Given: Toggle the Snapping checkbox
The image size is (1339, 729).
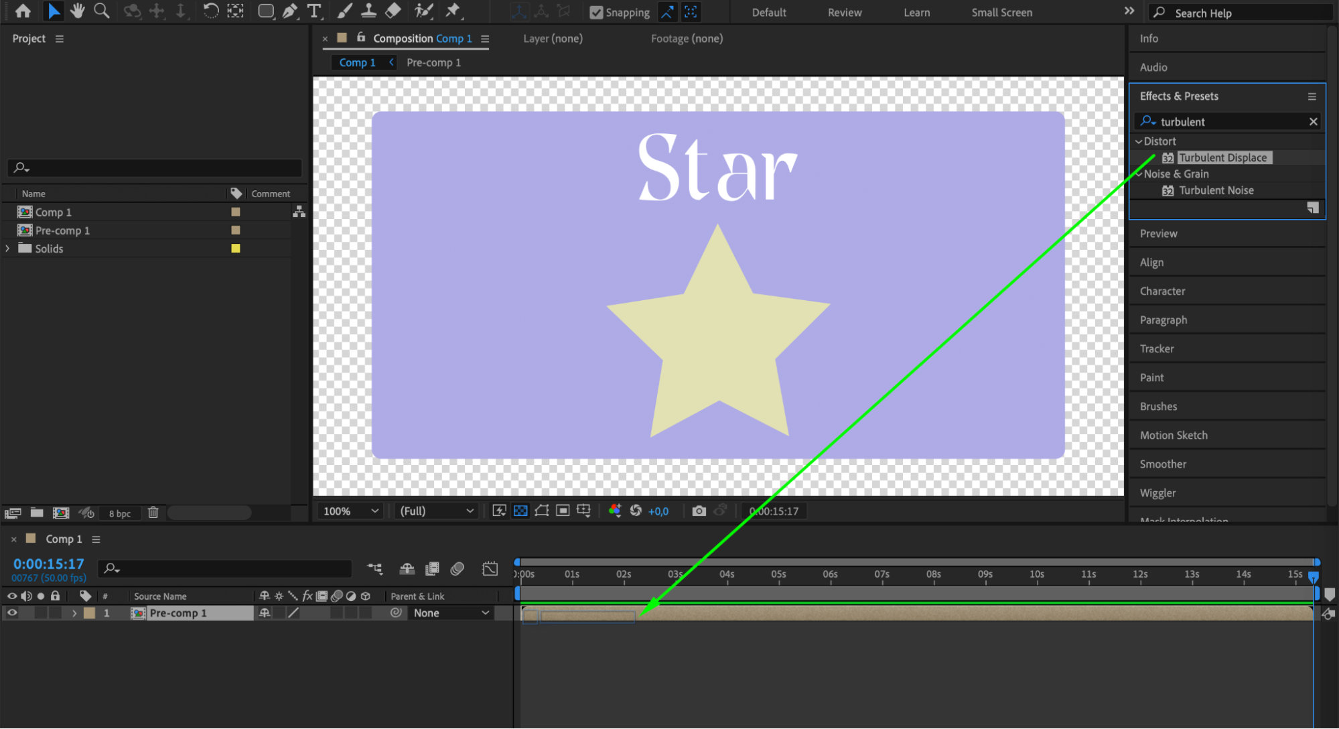Looking at the screenshot, I should 596,12.
